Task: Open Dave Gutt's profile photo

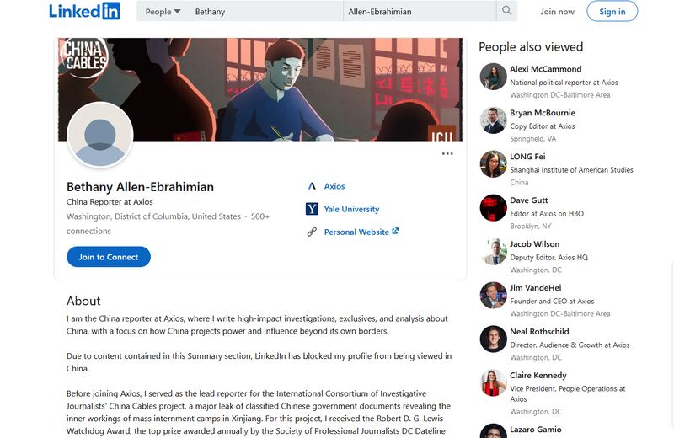Action: tap(494, 208)
